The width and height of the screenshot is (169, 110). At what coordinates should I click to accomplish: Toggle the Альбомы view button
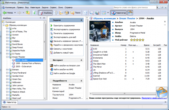tap(45, 13)
